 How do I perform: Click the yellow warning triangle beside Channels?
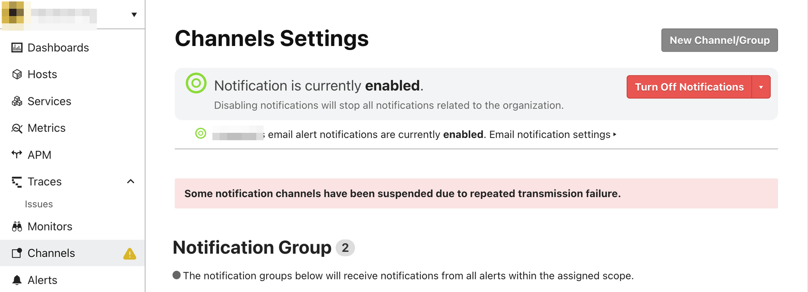(x=130, y=254)
